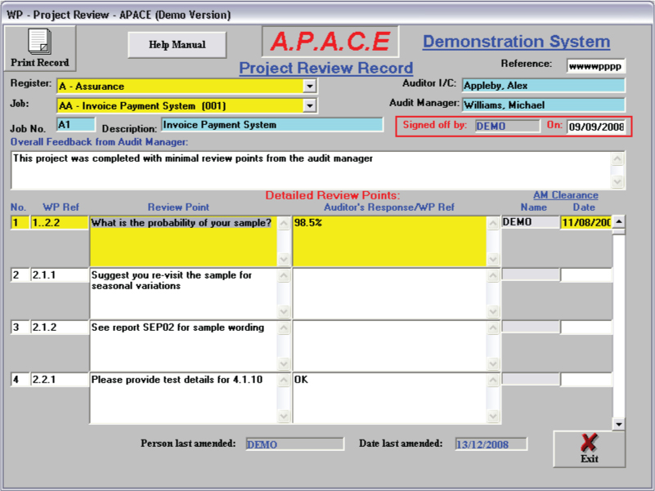Select the Auditor I/C field
The width and height of the screenshot is (655, 491).
[x=543, y=85]
